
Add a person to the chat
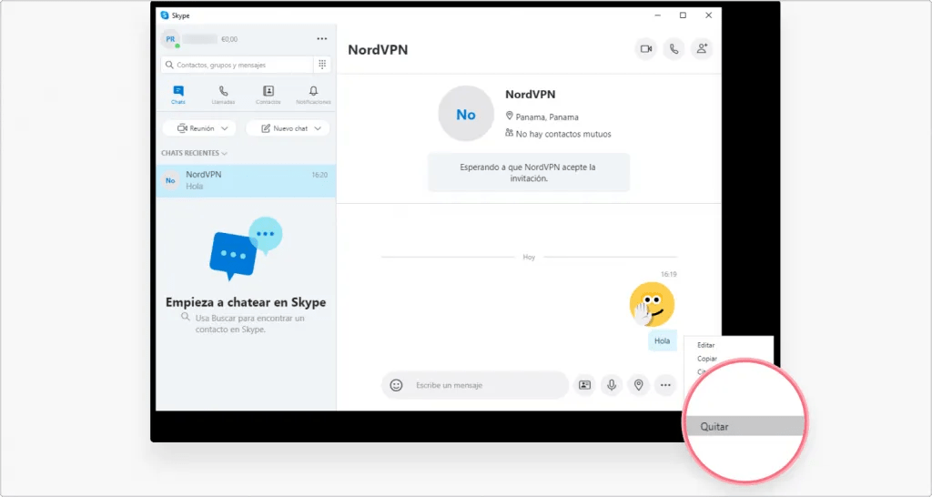[702, 49]
